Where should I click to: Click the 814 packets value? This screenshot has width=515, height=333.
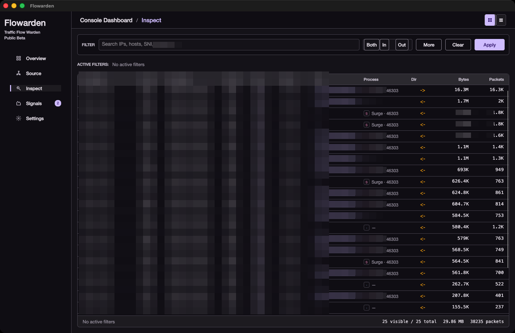point(499,204)
